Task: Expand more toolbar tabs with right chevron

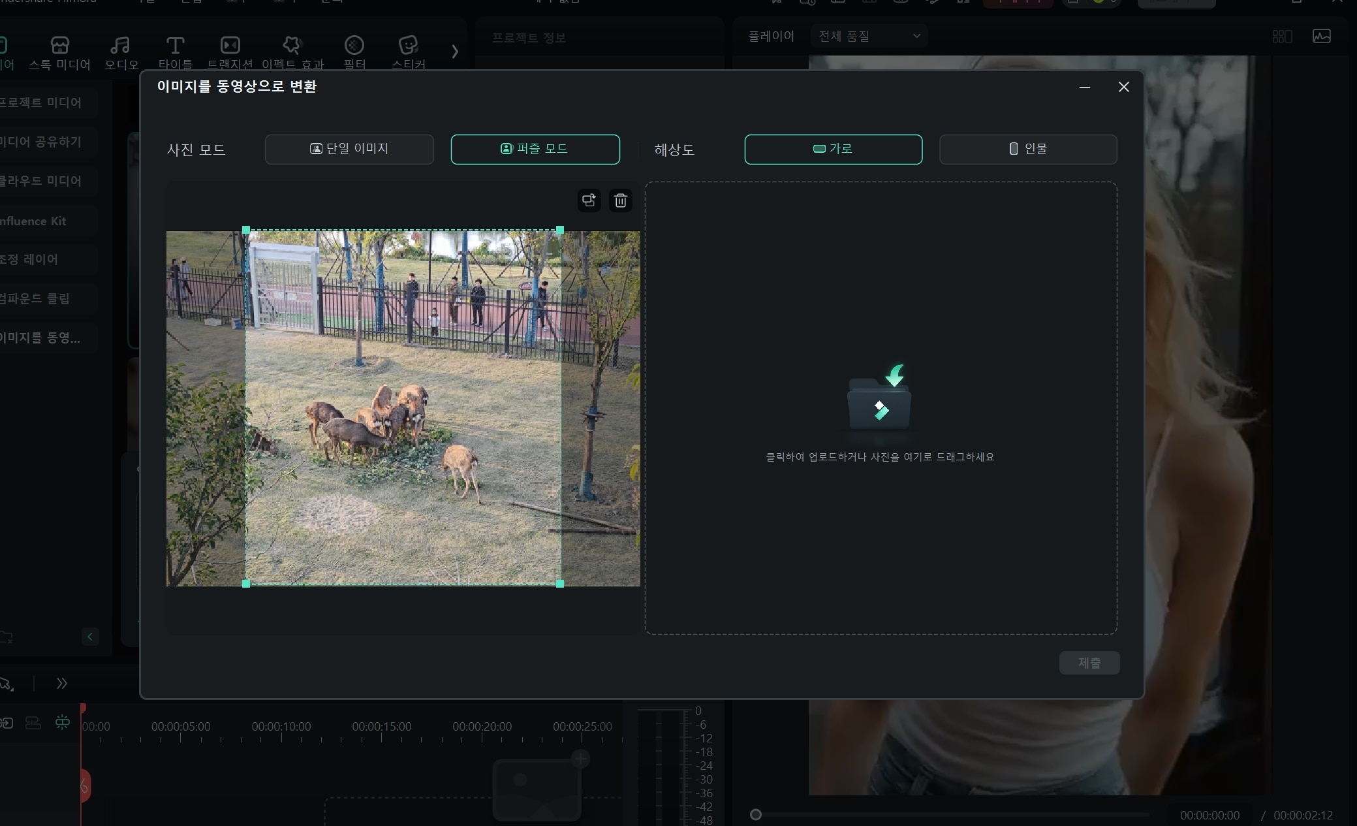Action: pos(455,51)
